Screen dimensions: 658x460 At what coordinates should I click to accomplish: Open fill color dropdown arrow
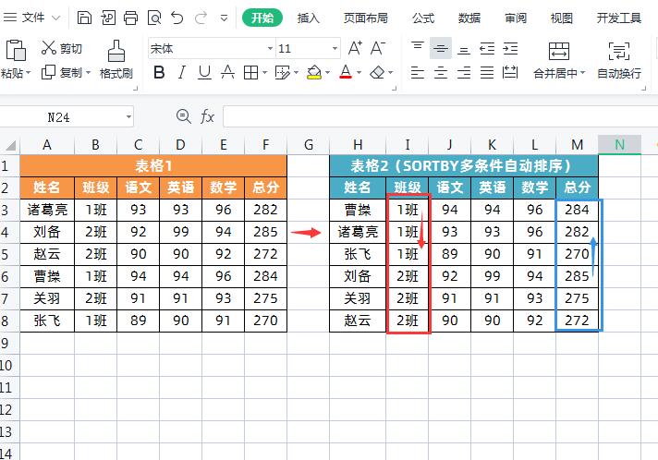(327, 73)
